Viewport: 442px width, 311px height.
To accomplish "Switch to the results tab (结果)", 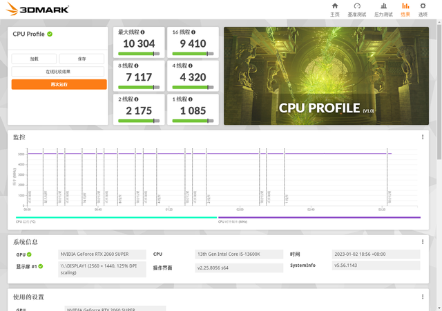I will (x=405, y=10).
